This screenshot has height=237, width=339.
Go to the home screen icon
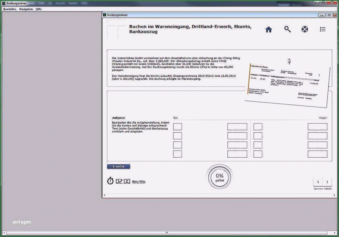(x=269, y=30)
